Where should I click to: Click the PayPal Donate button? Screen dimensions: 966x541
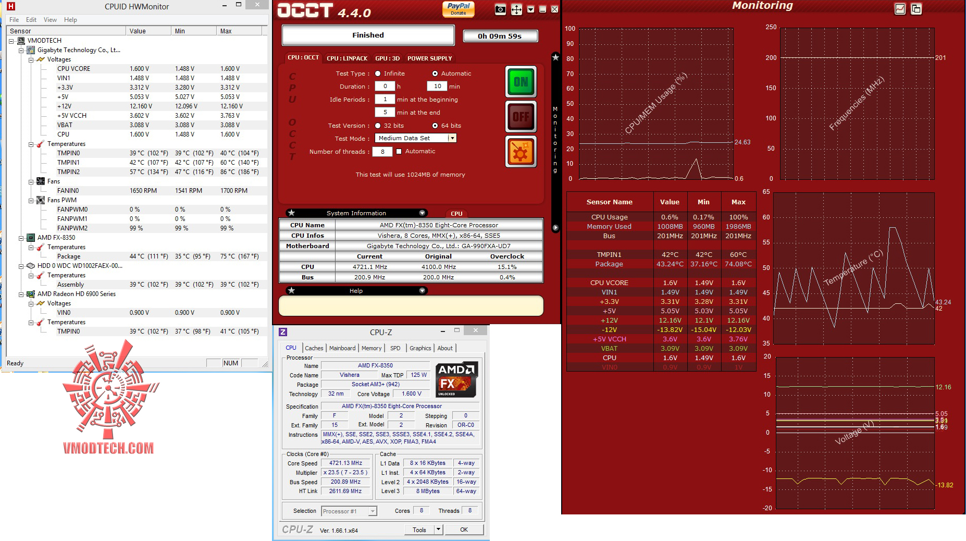click(x=459, y=9)
